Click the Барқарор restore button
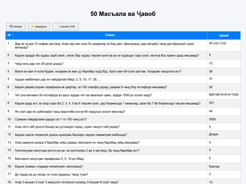 39,27
